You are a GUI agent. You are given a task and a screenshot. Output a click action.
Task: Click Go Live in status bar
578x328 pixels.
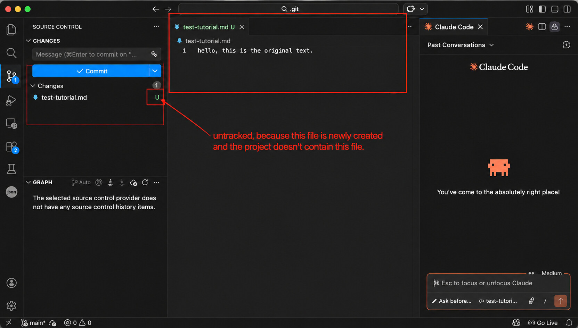(543, 323)
